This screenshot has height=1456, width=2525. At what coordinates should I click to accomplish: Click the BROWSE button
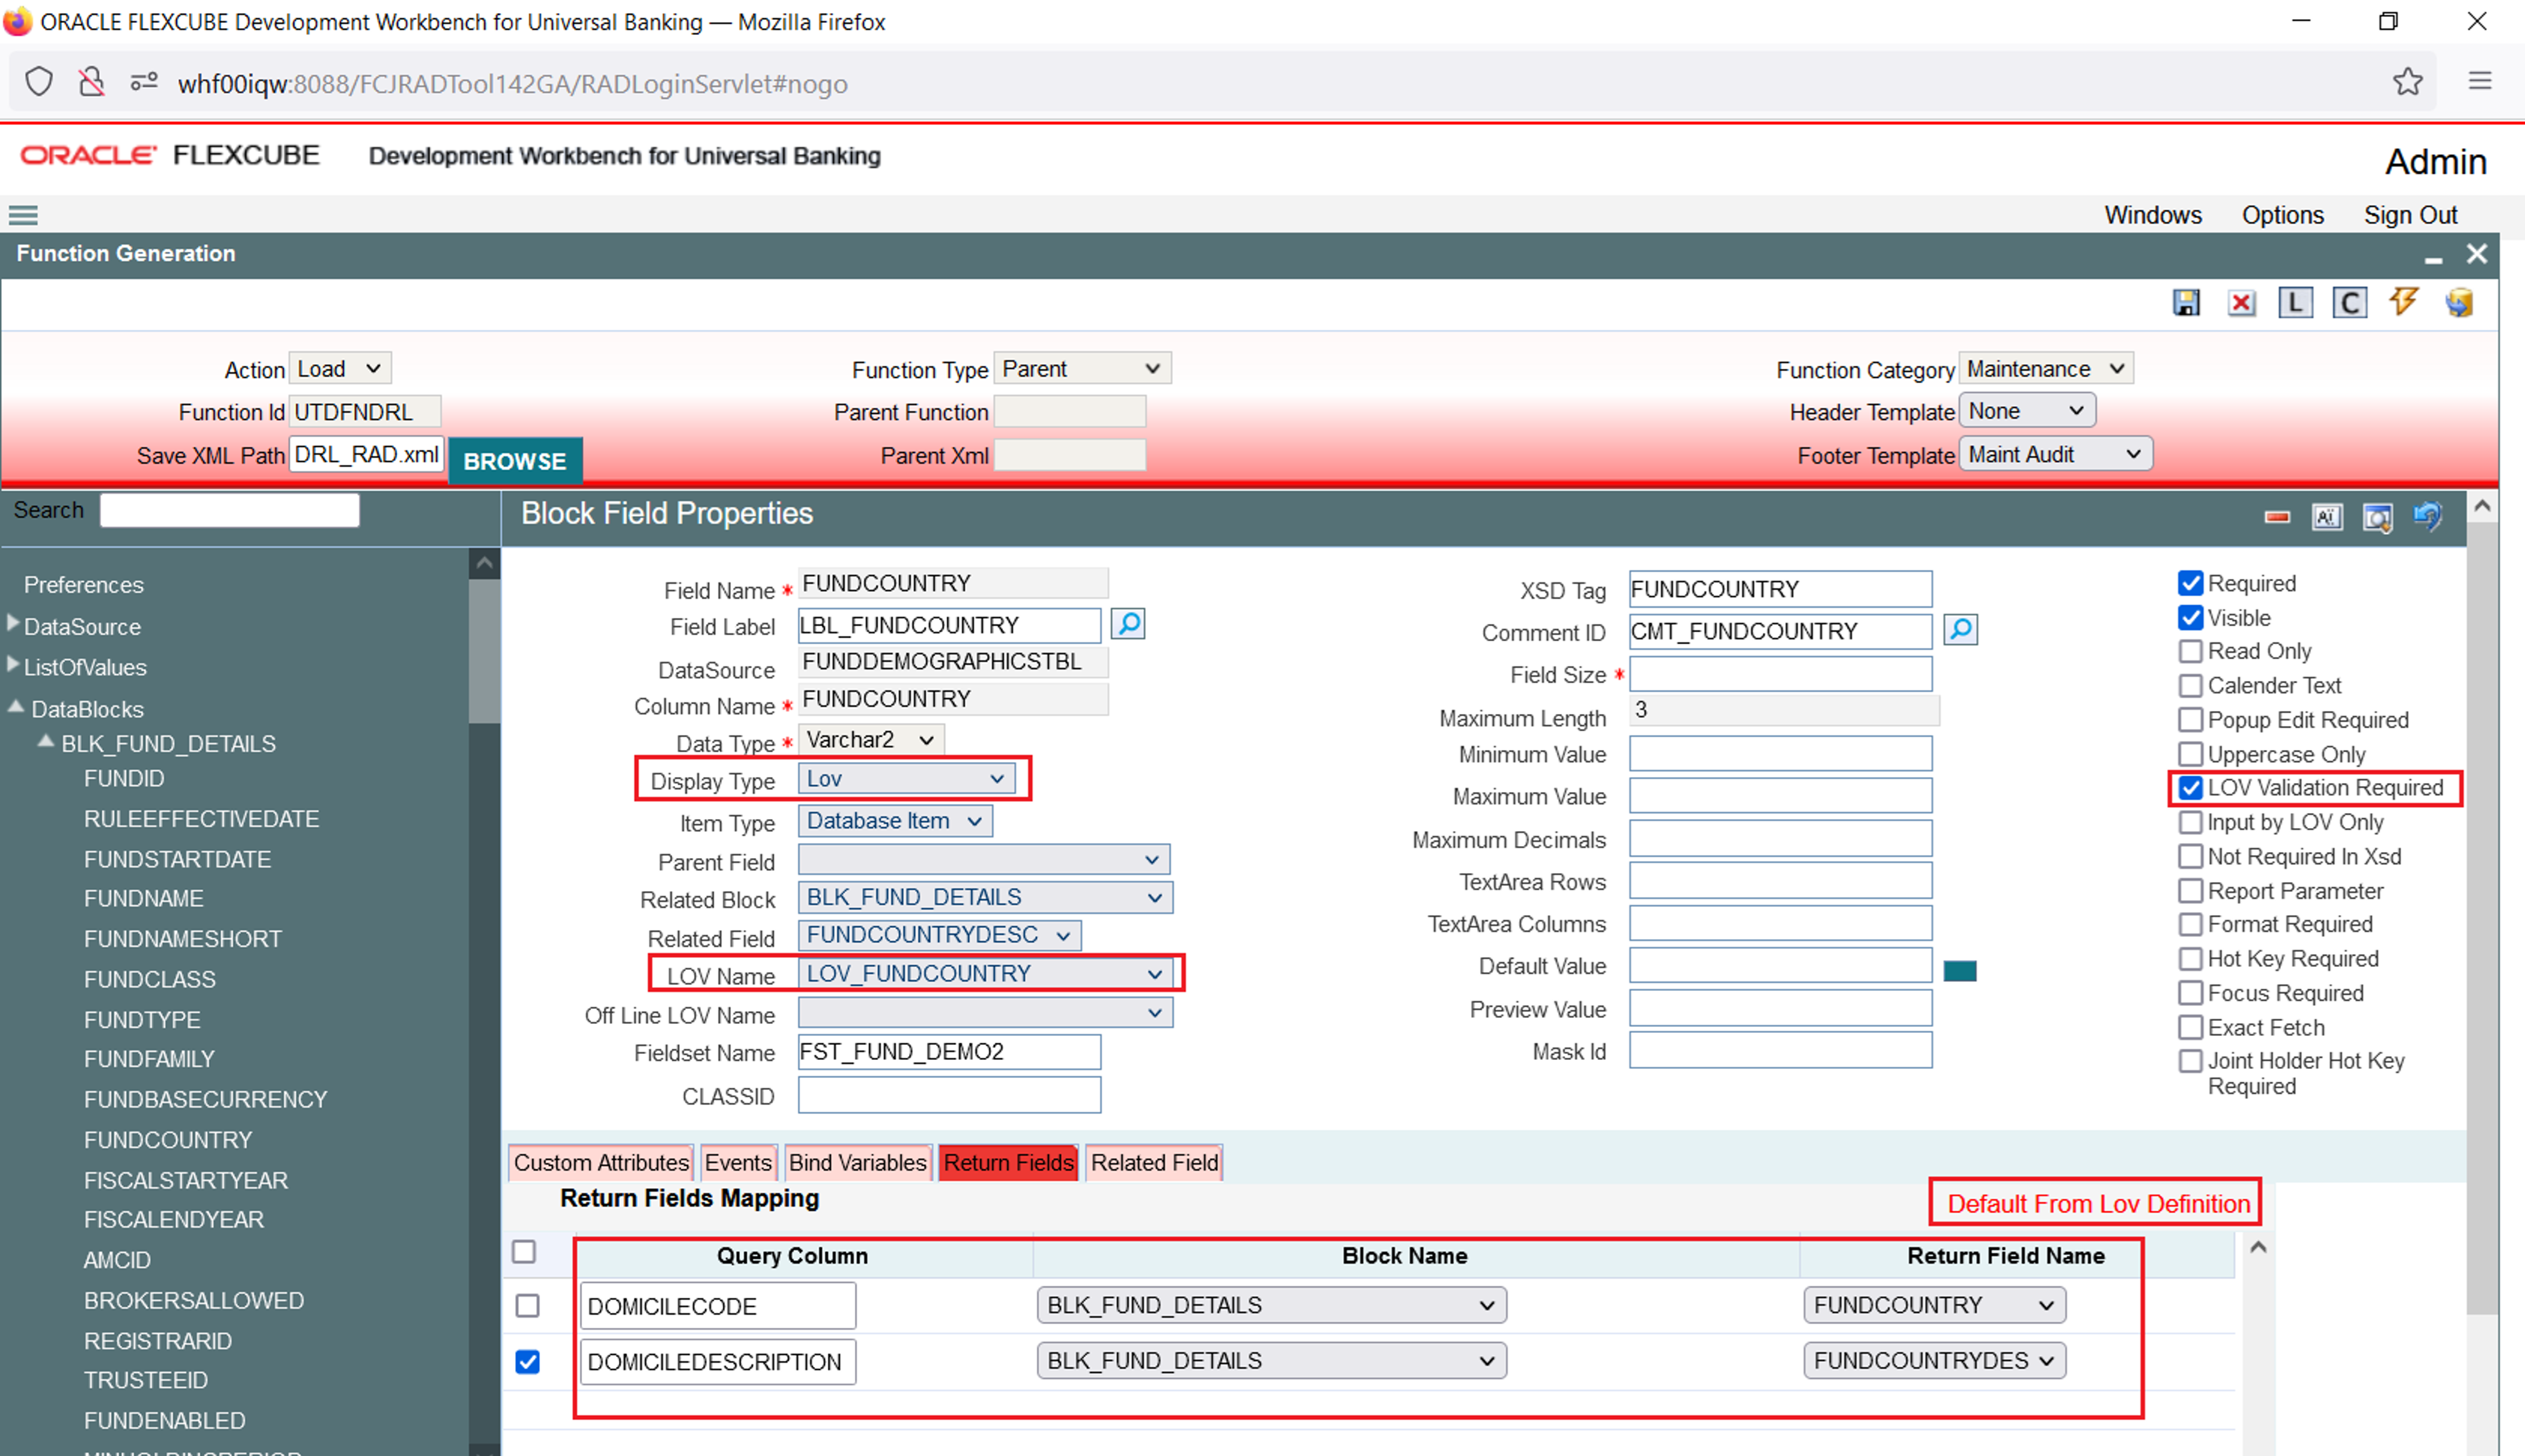pos(514,461)
